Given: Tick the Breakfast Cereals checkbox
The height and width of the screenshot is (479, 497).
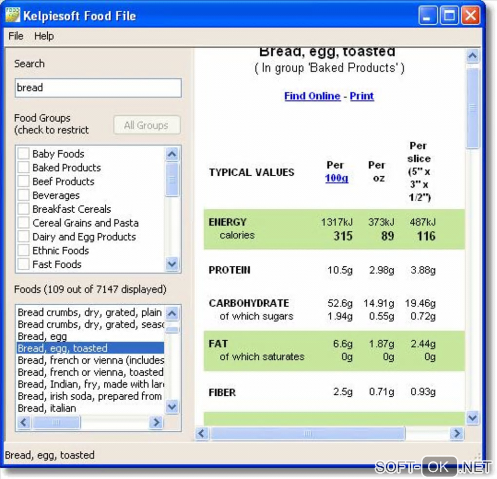Looking at the screenshot, I should click(23, 209).
